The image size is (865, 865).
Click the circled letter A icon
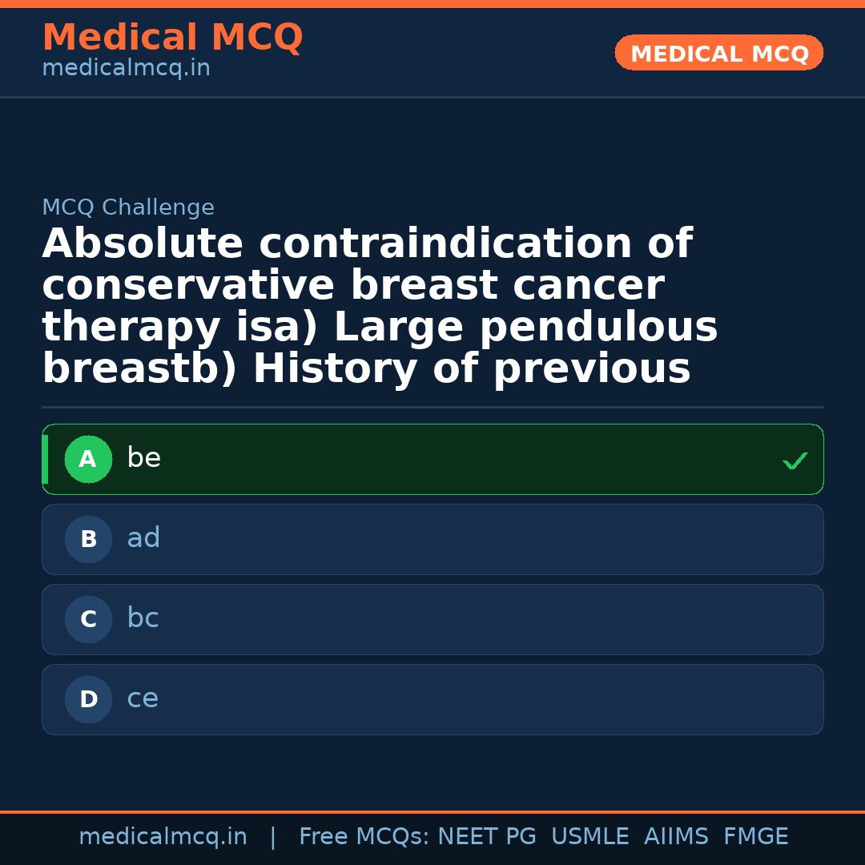(x=88, y=459)
